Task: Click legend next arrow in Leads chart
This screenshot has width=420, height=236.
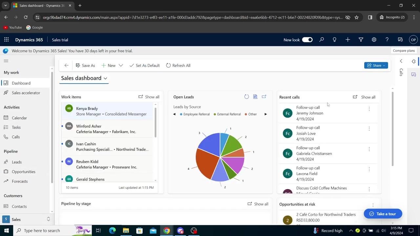Action: [x=265, y=114]
